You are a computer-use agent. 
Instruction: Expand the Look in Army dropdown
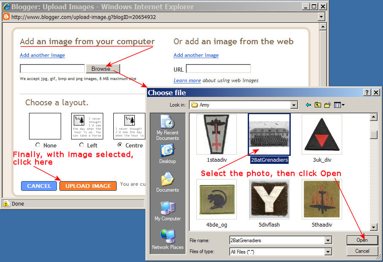click(294, 105)
